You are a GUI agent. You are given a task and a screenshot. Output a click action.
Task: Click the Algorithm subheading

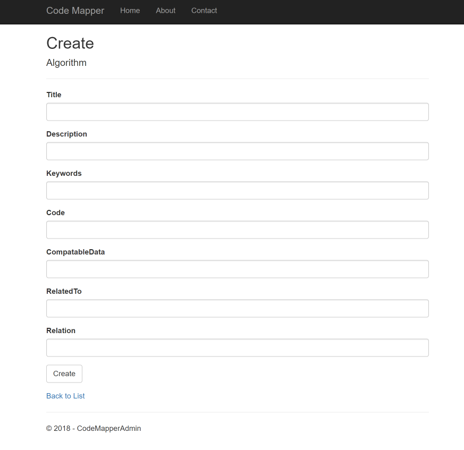pos(66,63)
